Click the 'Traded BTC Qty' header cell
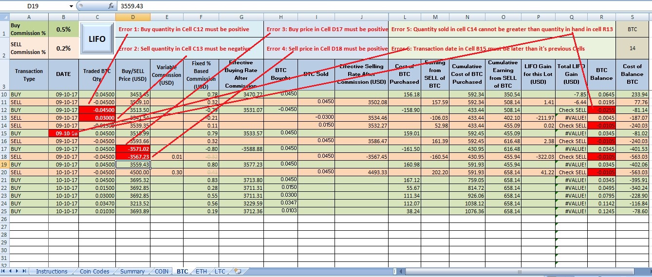Image resolution: width=652 pixels, height=277 pixels. 97,75
